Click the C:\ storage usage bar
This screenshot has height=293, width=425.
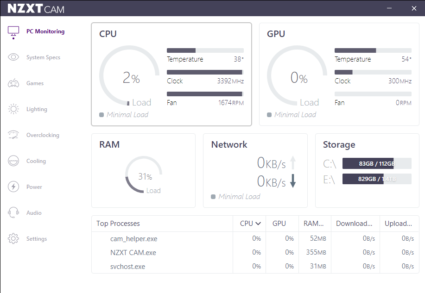pos(376,163)
